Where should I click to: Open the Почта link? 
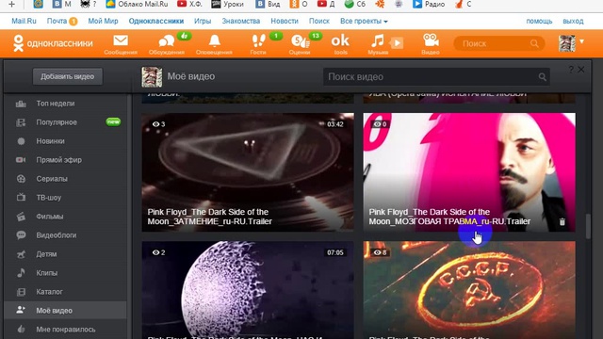pos(57,21)
